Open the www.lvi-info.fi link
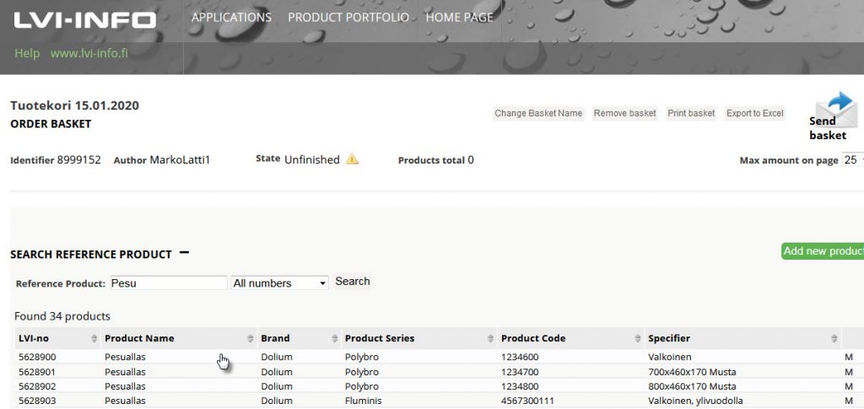 (89, 53)
